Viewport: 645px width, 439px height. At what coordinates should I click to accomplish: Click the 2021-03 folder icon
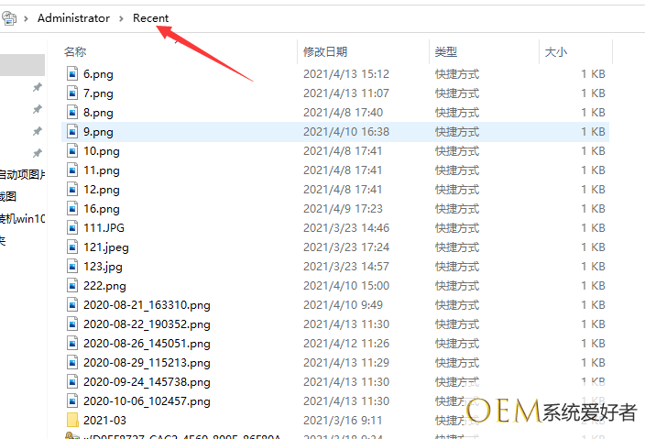click(x=73, y=420)
